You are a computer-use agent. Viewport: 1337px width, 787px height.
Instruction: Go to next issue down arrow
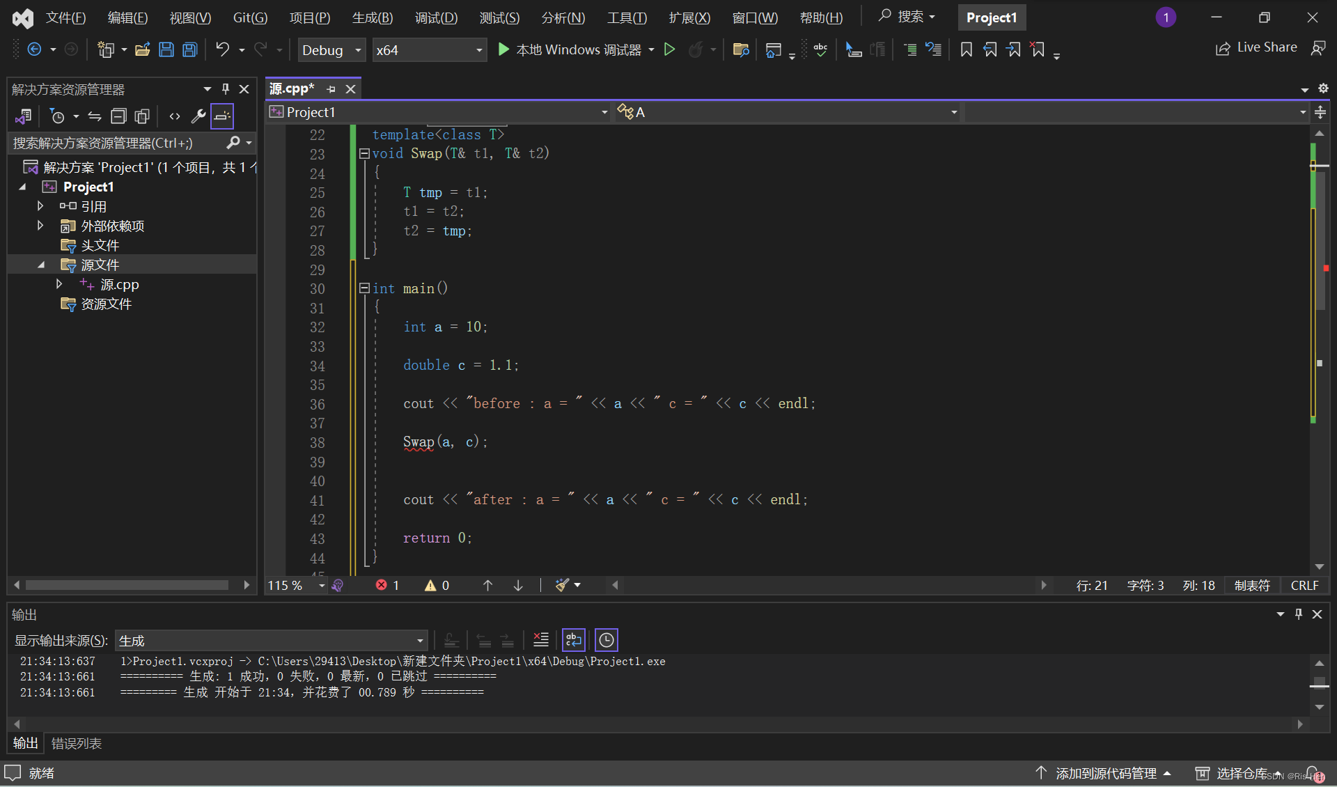tap(518, 585)
